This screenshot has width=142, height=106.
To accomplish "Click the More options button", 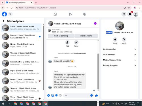I will [x=86, y=36].
